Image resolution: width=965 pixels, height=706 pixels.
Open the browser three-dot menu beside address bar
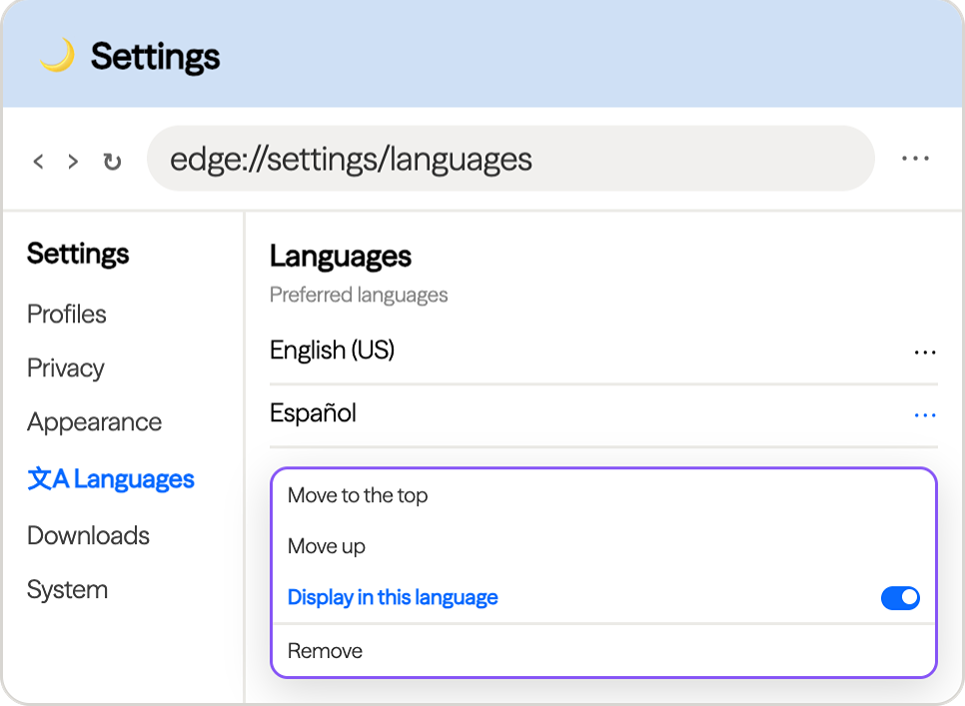point(915,159)
